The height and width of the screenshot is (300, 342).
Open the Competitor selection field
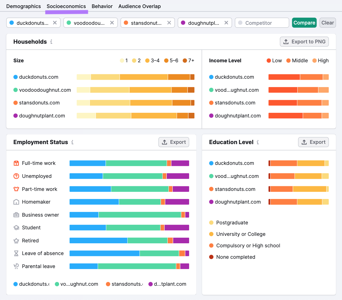262,22
